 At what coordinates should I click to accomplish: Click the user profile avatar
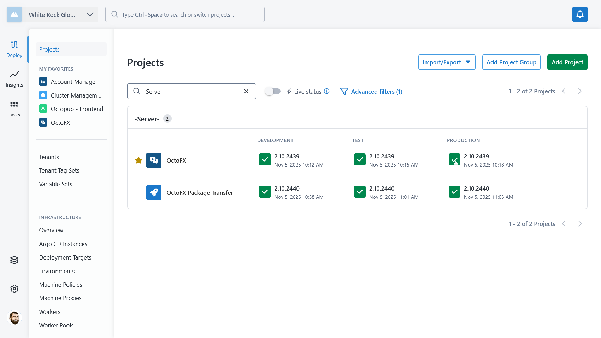click(14, 317)
